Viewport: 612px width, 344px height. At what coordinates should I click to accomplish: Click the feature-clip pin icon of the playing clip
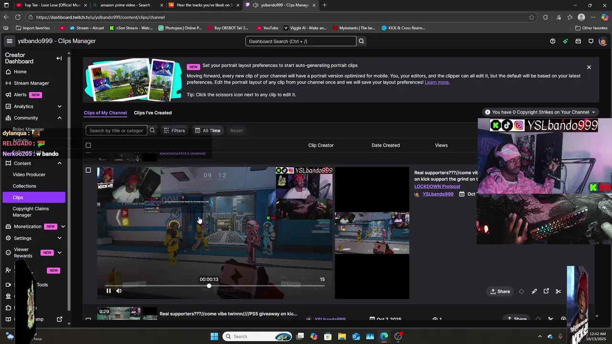pos(534,291)
